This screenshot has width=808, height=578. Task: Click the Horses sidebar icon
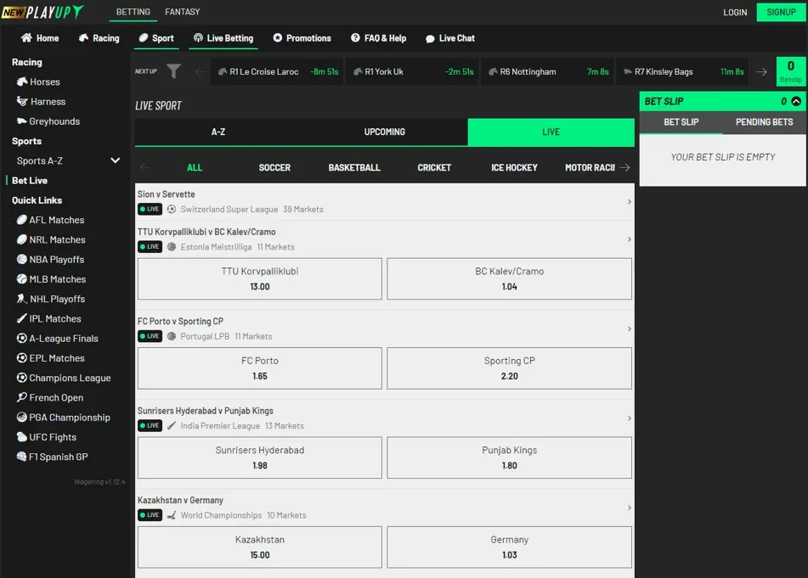pyautogui.click(x=21, y=81)
